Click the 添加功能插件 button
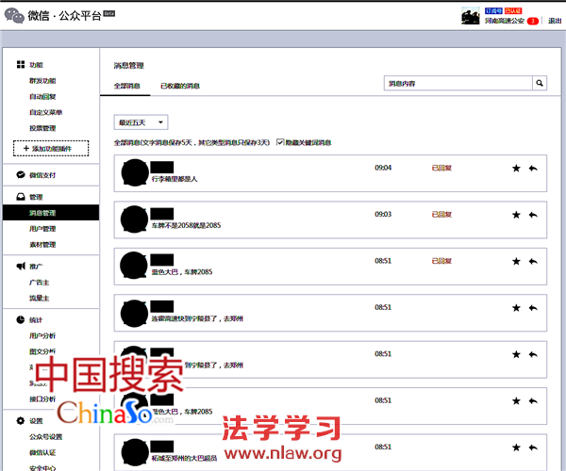The height and width of the screenshot is (471, 566). (51, 148)
